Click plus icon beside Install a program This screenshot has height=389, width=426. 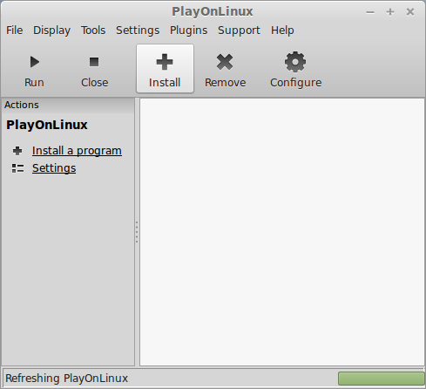point(17,151)
